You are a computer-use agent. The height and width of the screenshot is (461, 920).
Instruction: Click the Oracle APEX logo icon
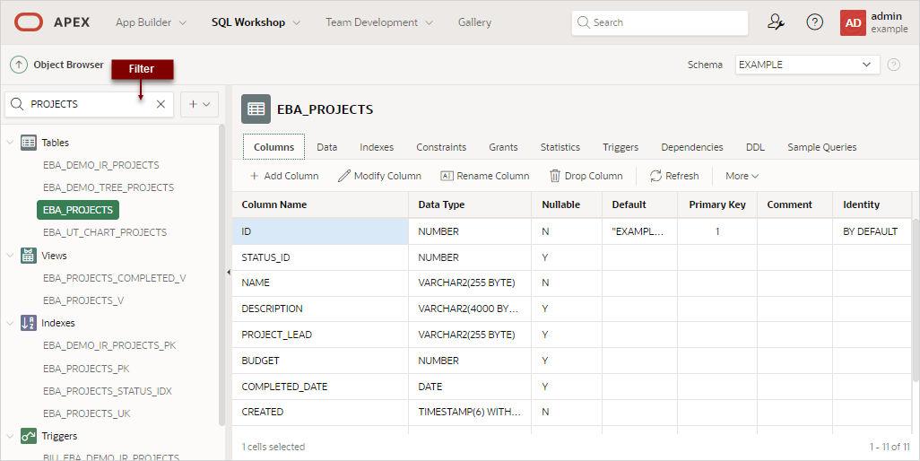pyautogui.click(x=28, y=22)
